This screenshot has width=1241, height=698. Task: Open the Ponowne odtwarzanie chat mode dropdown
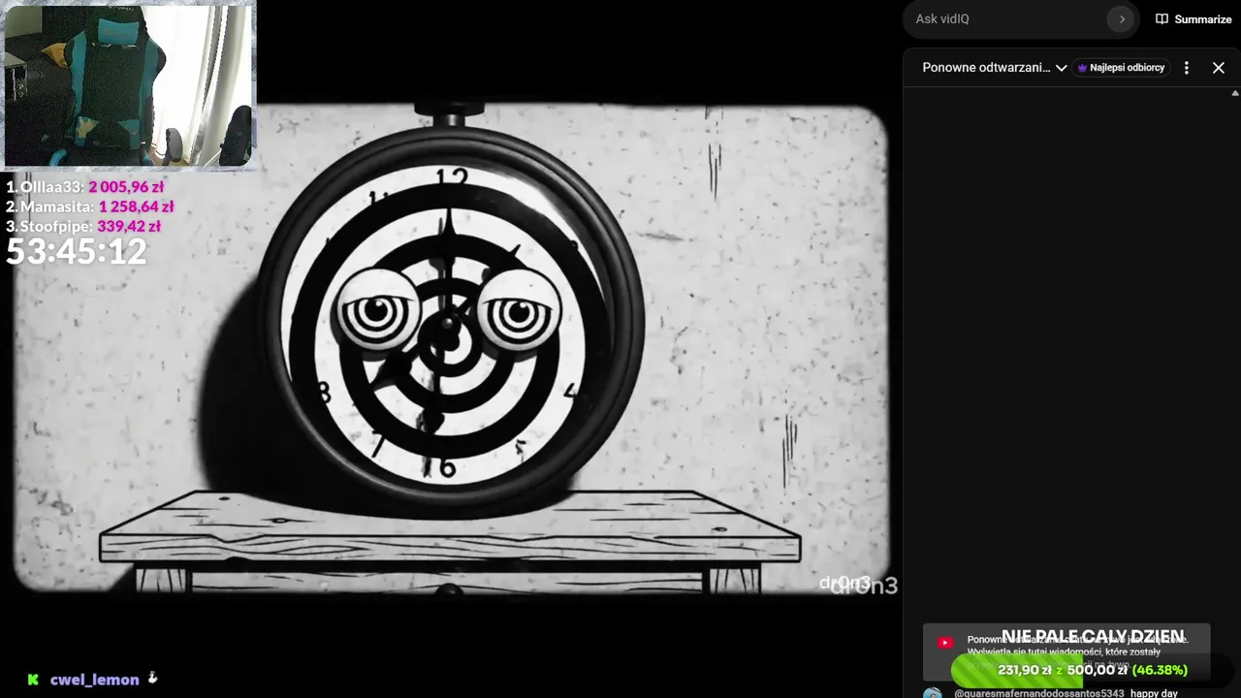pos(995,68)
